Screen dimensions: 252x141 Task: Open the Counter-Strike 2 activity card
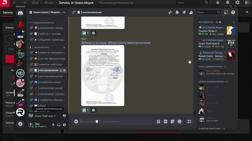click(x=217, y=31)
